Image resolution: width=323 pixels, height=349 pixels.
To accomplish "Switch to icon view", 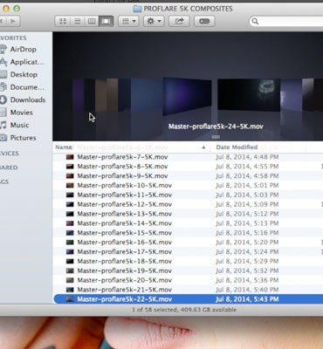I will coord(63,21).
